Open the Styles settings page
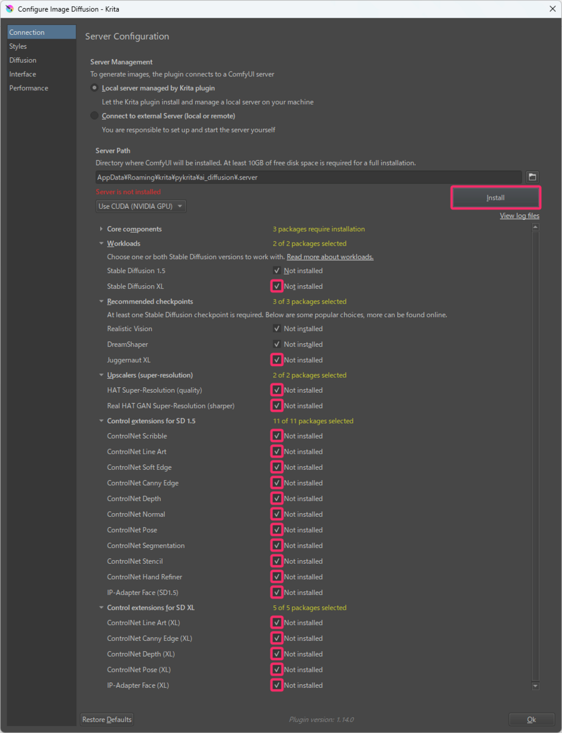 [x=41, y=46]
